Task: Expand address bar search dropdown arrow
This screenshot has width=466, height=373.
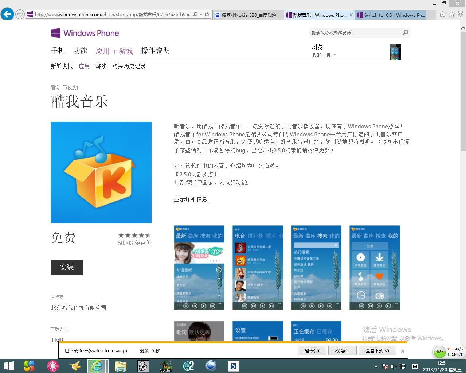Action: tap(201, 15)
